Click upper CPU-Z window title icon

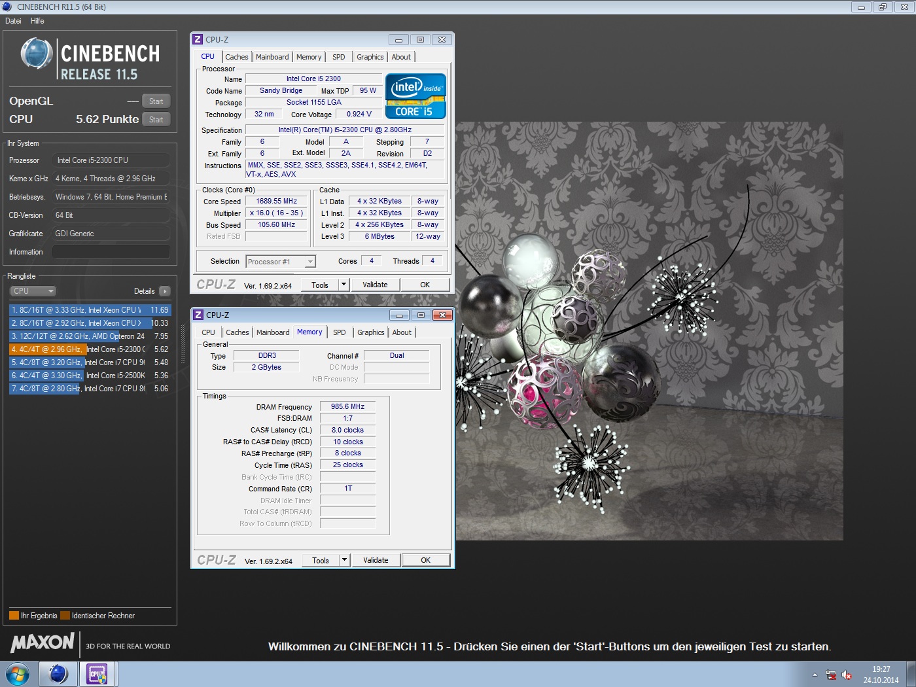(x=198, y=39)
